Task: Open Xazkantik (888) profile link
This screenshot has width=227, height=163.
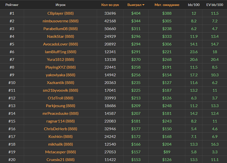Action: pos(61,83)
